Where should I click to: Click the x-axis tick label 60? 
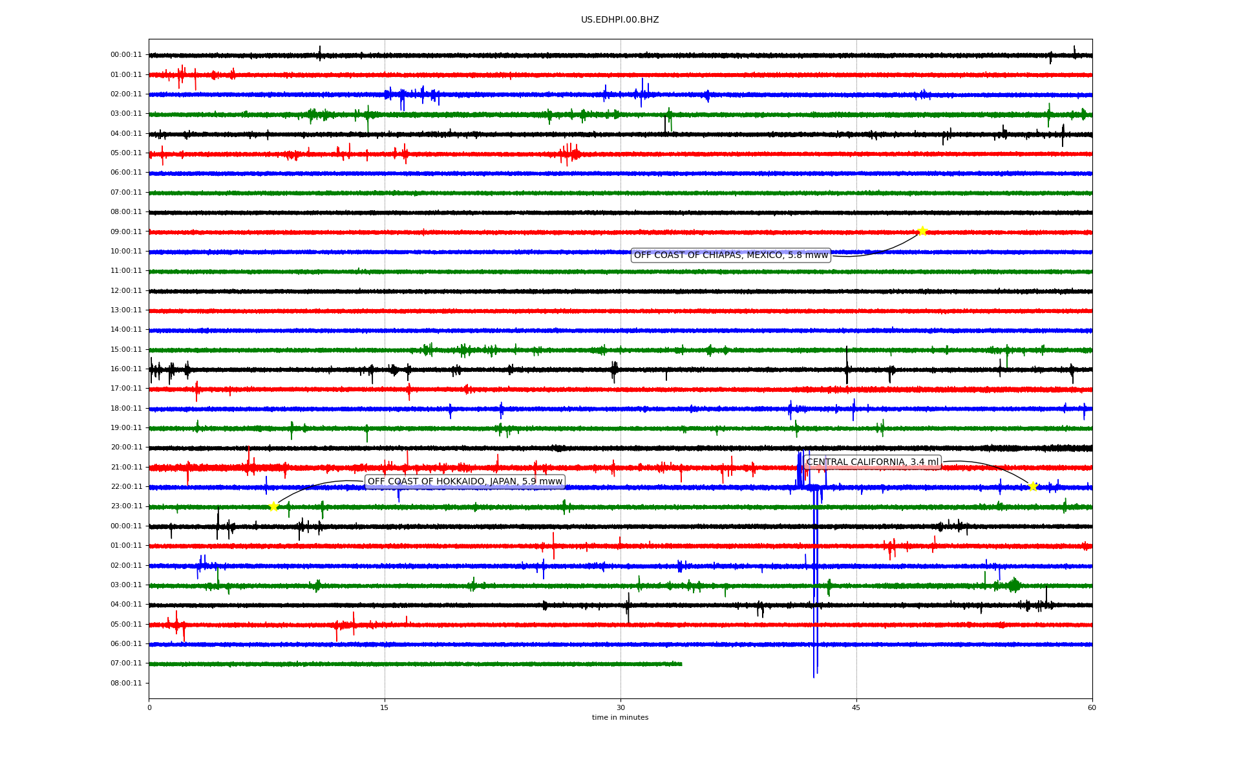(x=1092, y=707)
